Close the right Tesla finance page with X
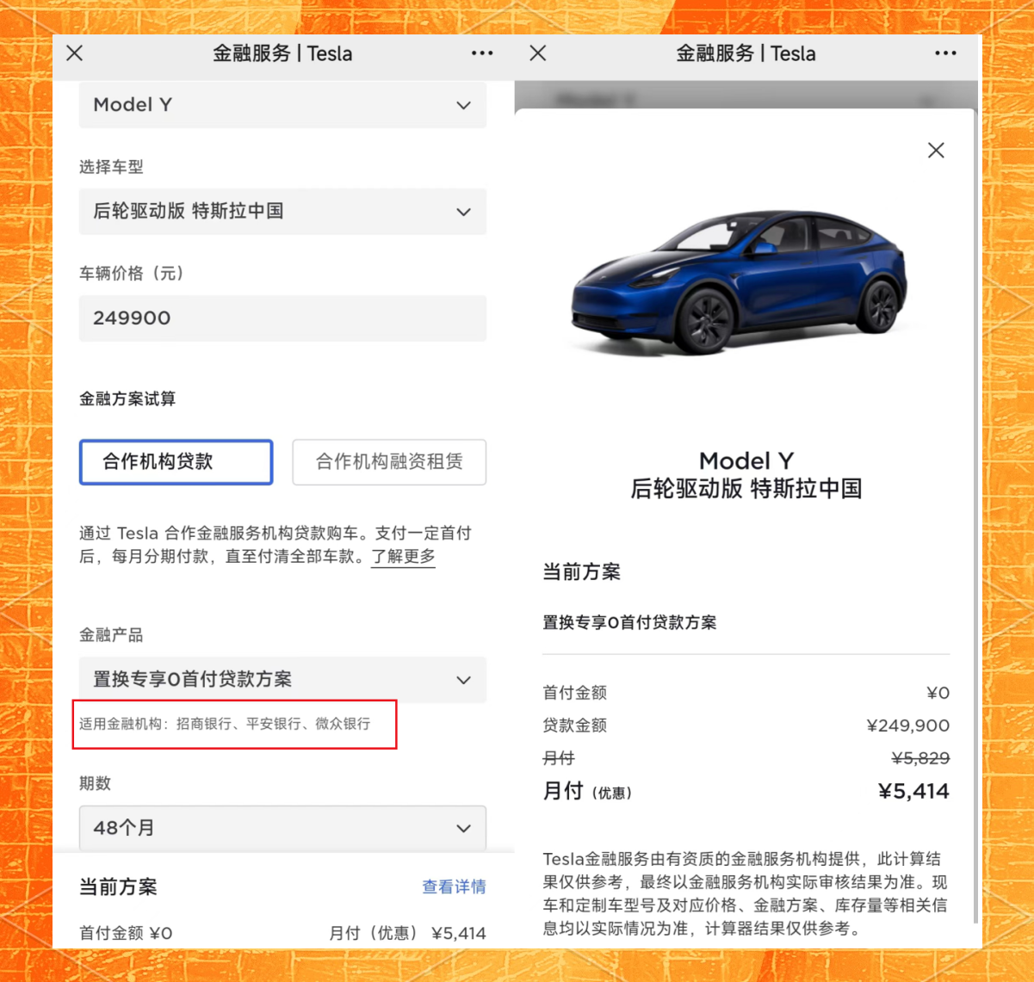Image resolution: width=1034 pixels, height=982 pixels. [538, 53]
